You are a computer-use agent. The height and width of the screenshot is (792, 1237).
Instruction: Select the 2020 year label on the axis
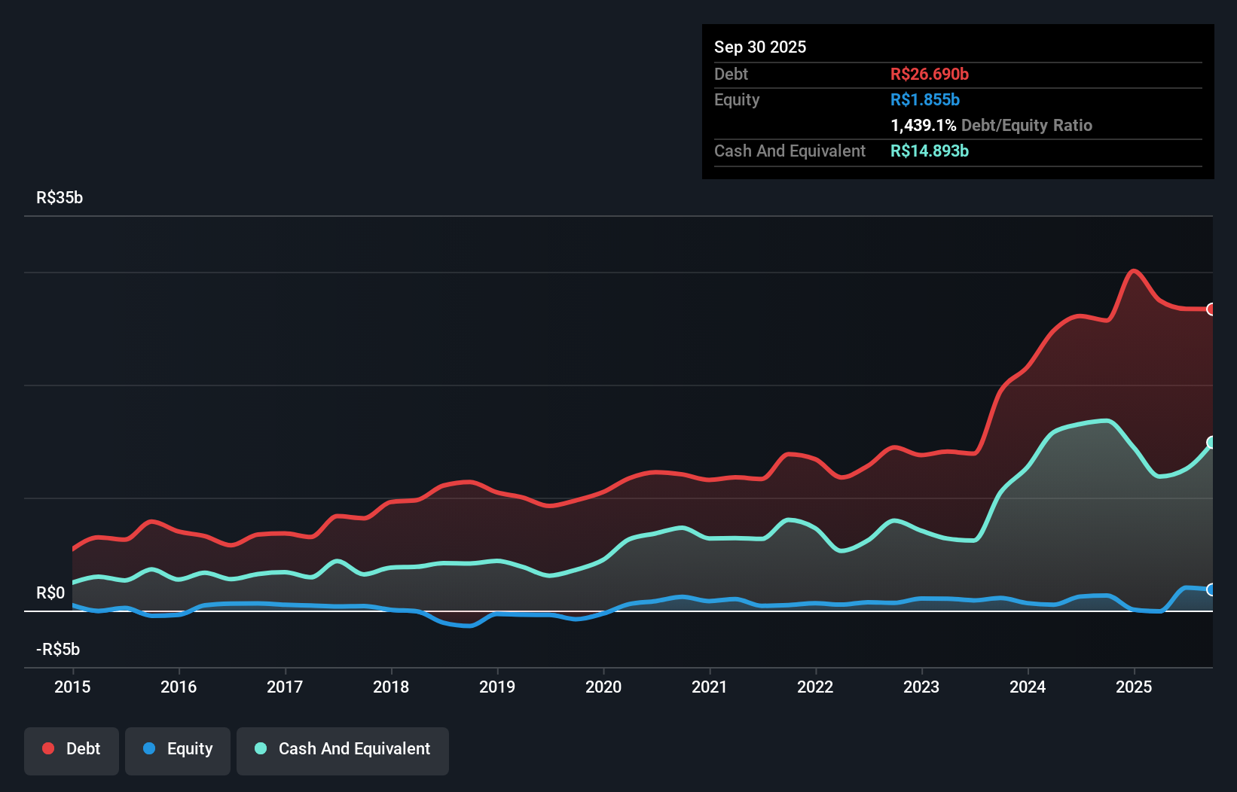(603, 687)
